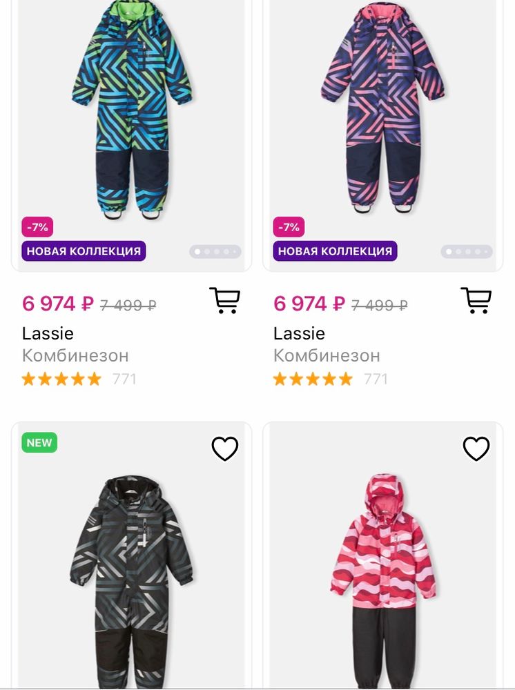Click the left product's Lassie brand name
This screenshot has height=690, width=515.
point(48,333)
